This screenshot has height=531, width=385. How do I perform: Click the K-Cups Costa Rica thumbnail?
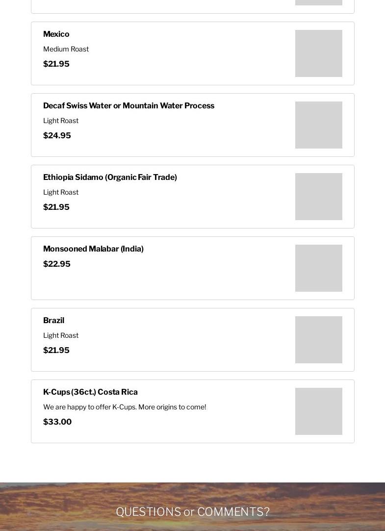pos(318,411)
